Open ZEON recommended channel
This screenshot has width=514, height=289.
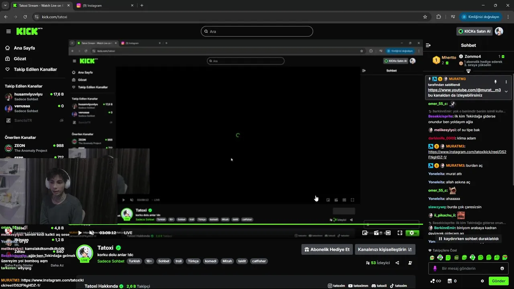[34, 148]
